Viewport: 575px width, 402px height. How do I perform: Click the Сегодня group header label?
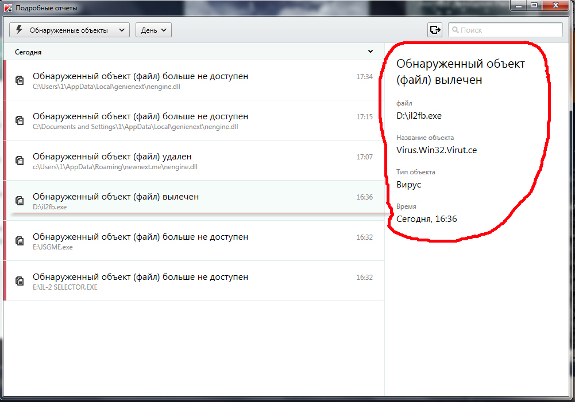pos(28,52)
